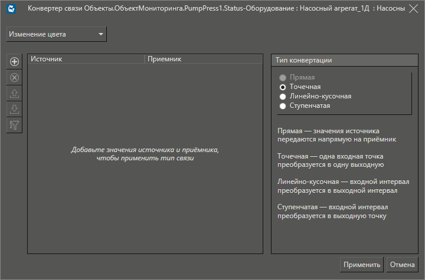Click the add row plus icon
Screen dimensions: 425x280
pos(15,61)
